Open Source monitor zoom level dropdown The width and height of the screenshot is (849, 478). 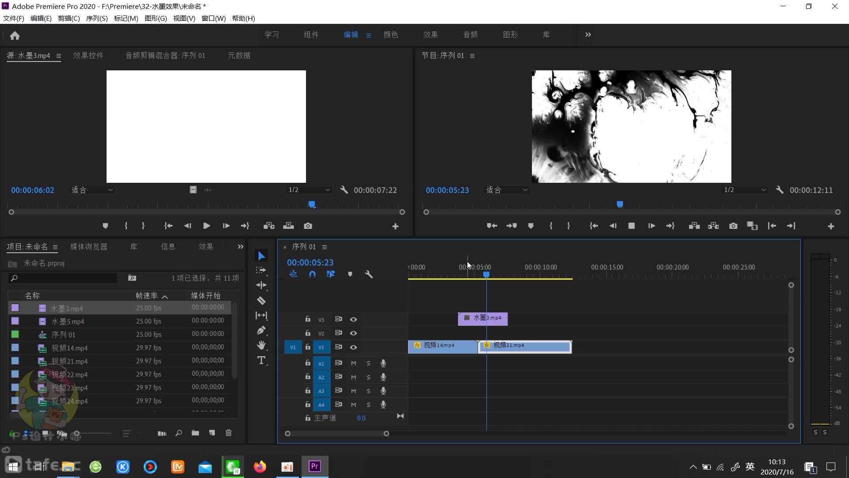coord(92,190)
